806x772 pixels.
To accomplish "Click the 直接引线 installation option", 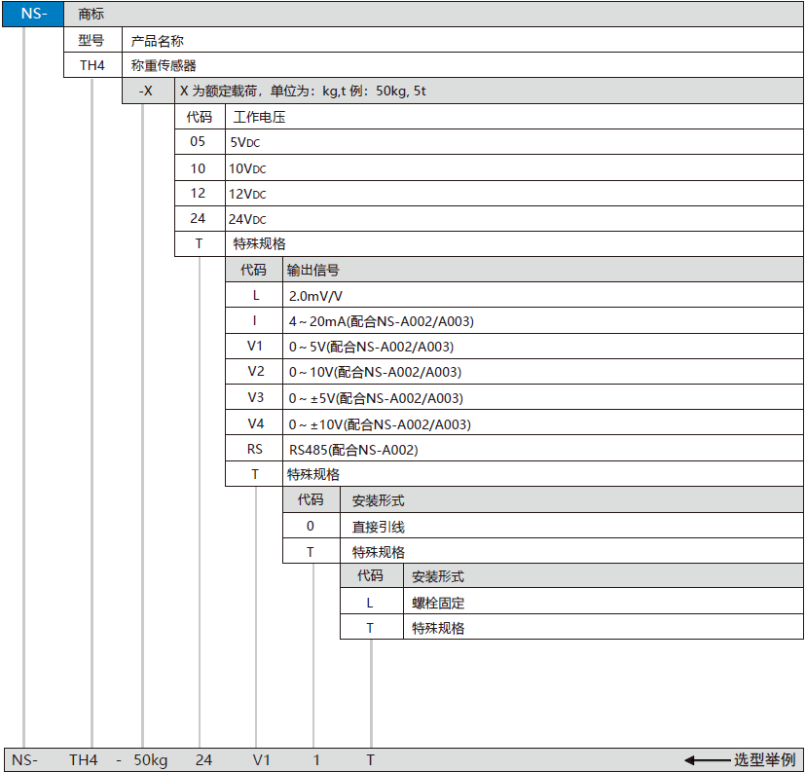I will point(378,526).
